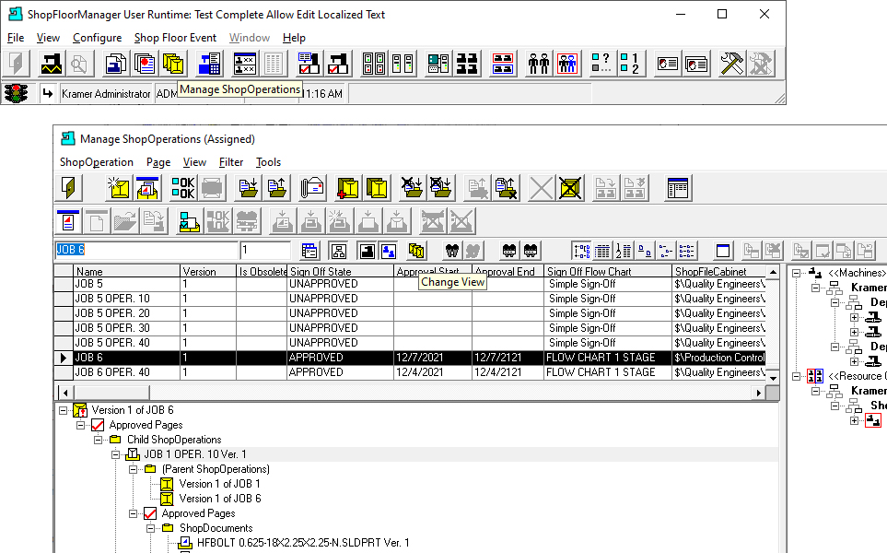Sort by the Name column header
887x553 pixels.
pyautogui.click(x=127, y=271)
